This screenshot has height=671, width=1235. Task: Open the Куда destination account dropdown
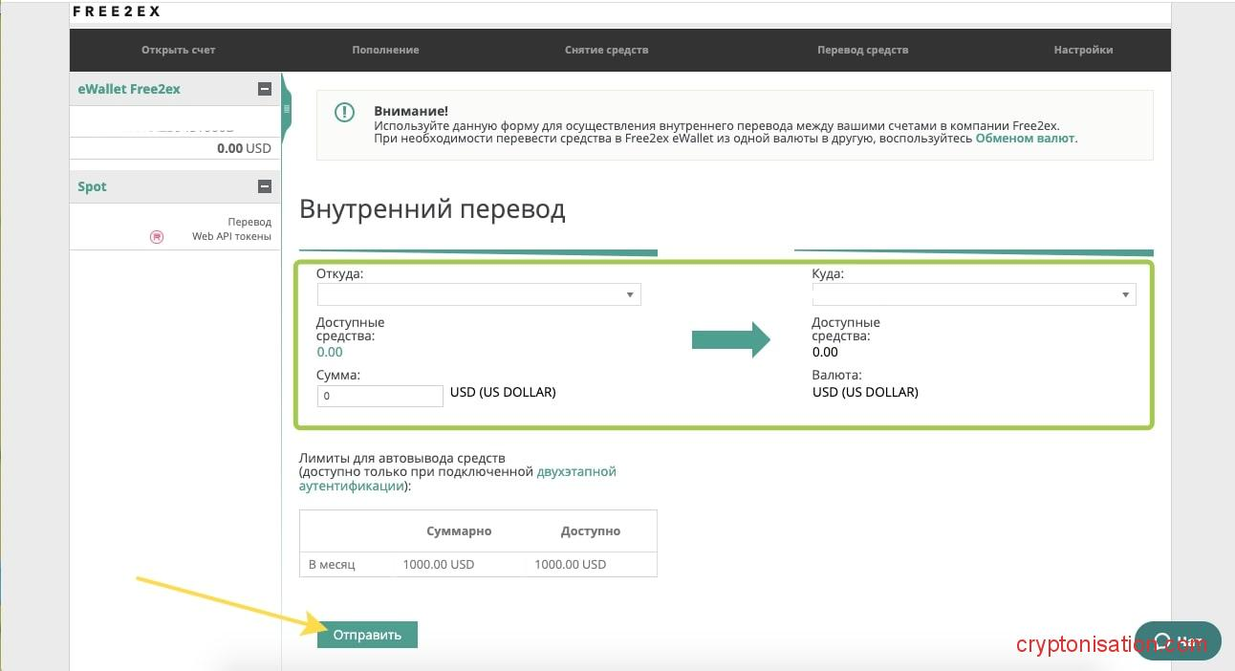973,294
